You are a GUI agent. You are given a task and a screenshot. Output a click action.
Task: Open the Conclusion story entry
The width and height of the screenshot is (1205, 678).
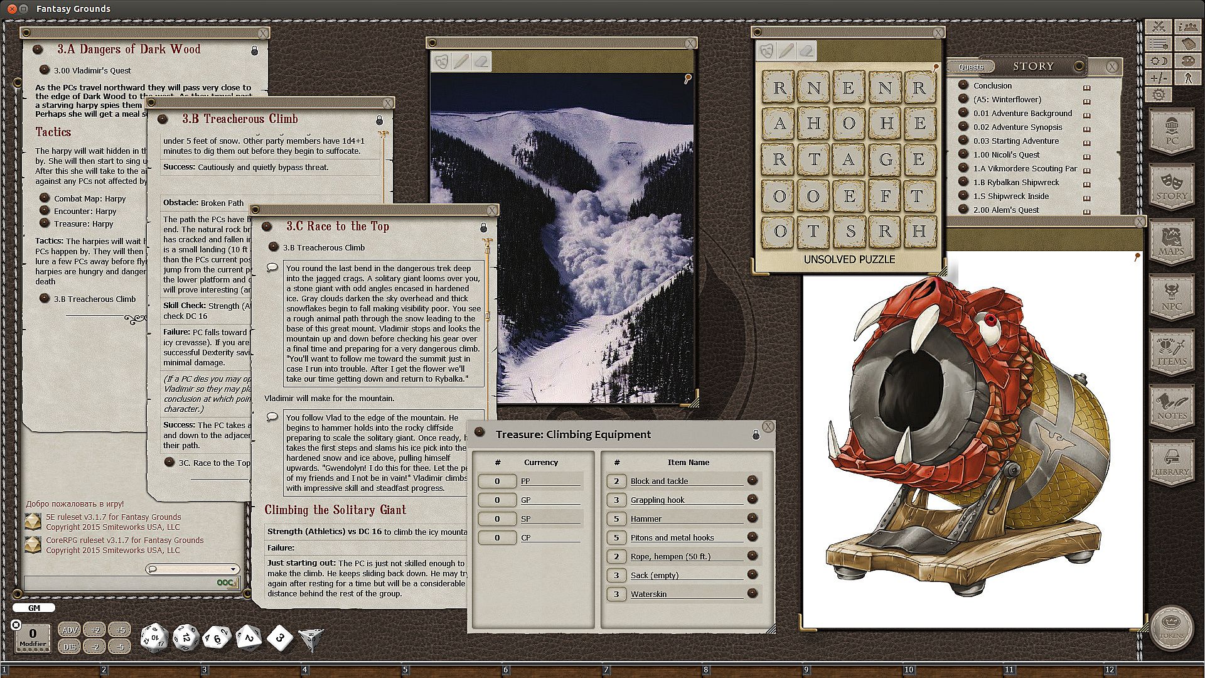coord(992,85)
